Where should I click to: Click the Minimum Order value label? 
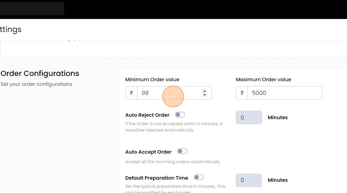152,79
